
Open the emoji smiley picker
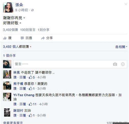(x=123, y=64)
